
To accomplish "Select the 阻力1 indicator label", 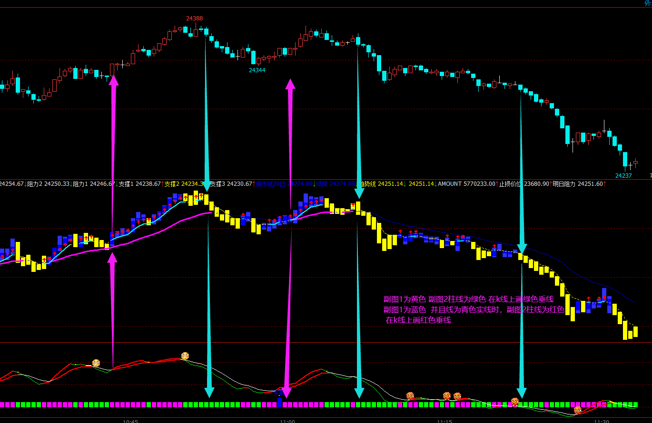I will click(80, 184).
